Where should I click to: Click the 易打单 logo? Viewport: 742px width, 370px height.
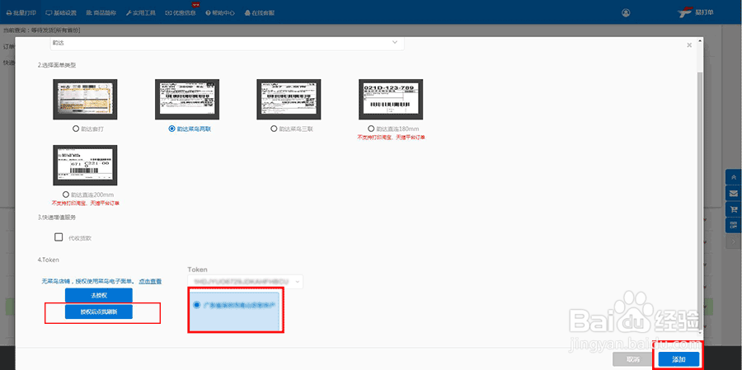(x=695, y=12)
